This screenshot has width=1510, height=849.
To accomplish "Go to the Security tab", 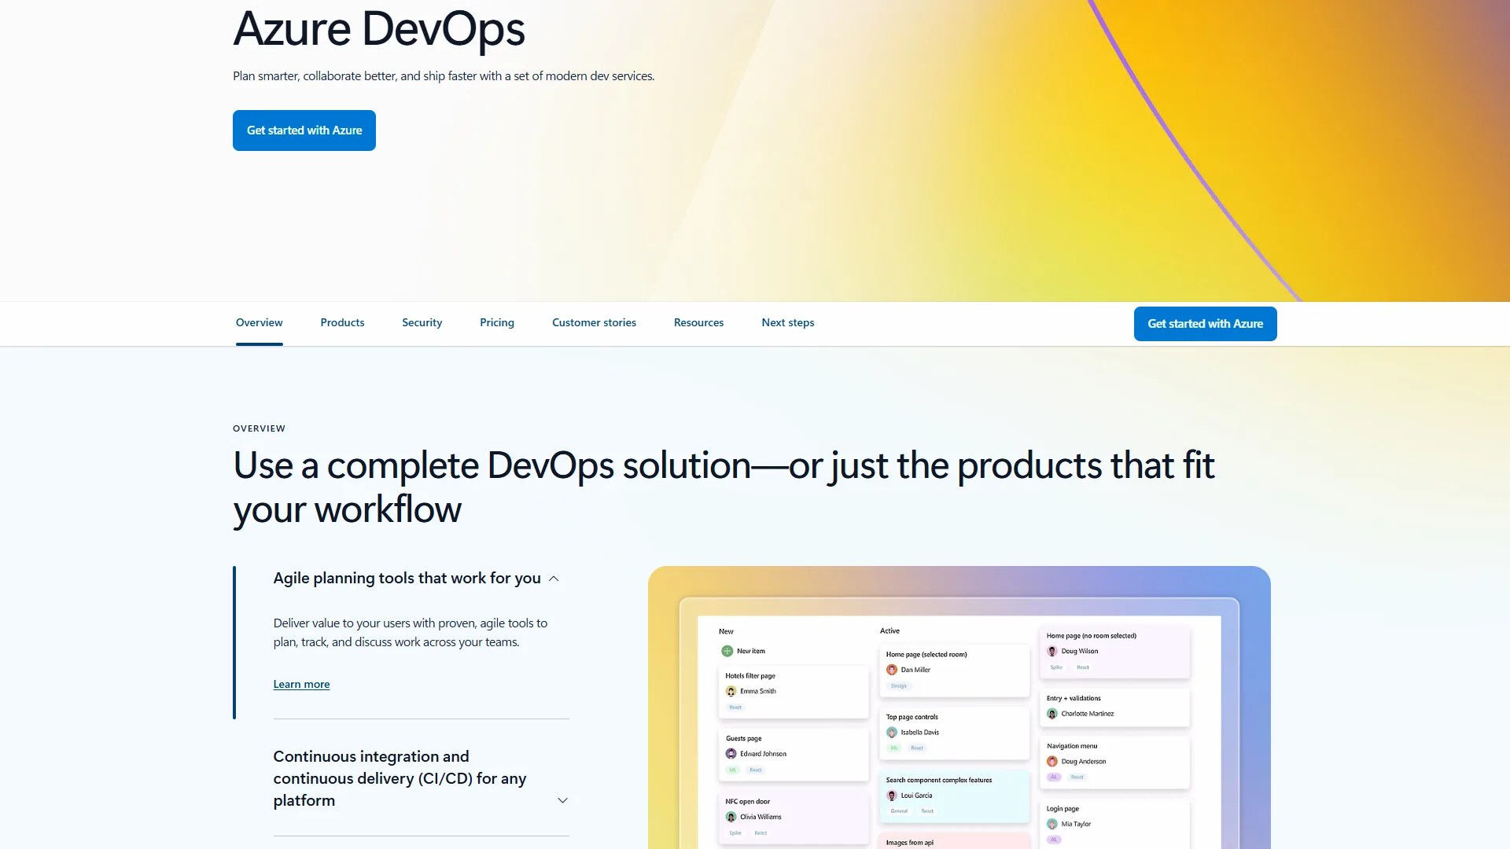I will pos(422,323).
